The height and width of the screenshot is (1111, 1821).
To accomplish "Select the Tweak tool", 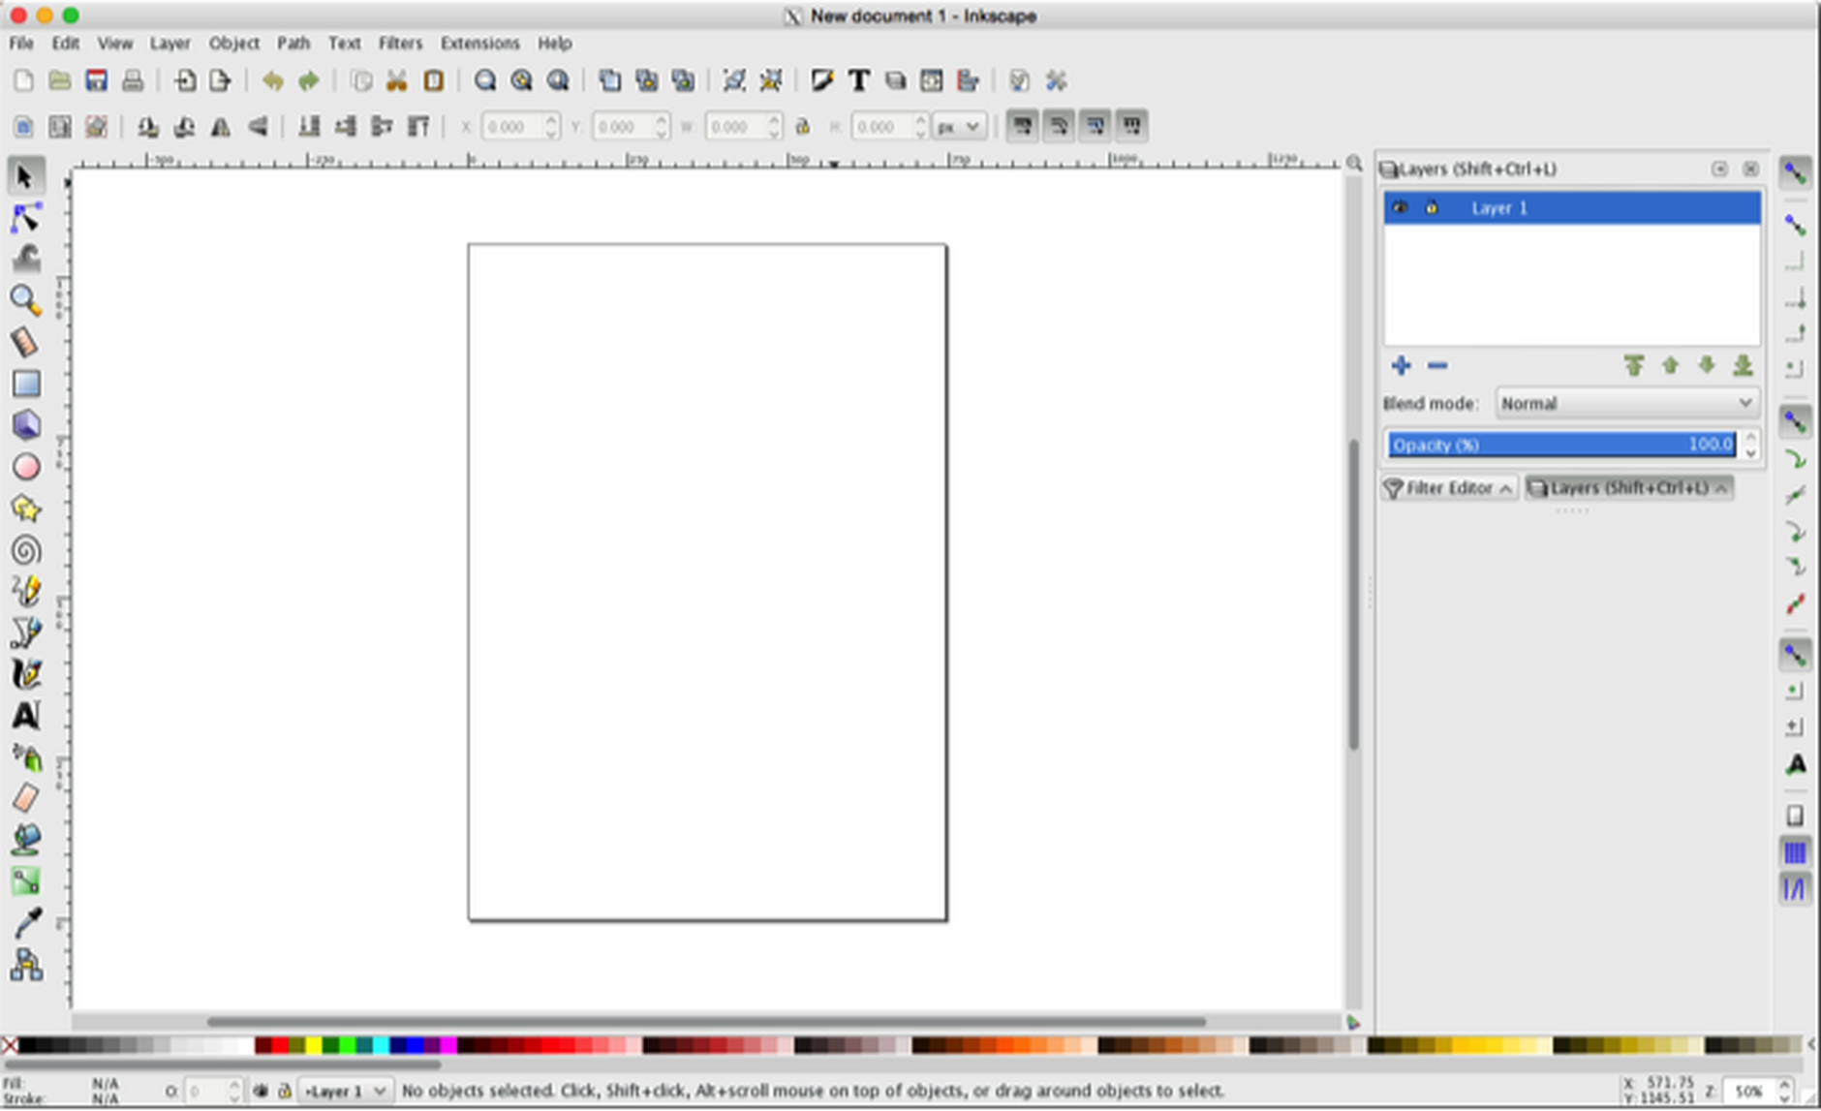I will point(26,259).
